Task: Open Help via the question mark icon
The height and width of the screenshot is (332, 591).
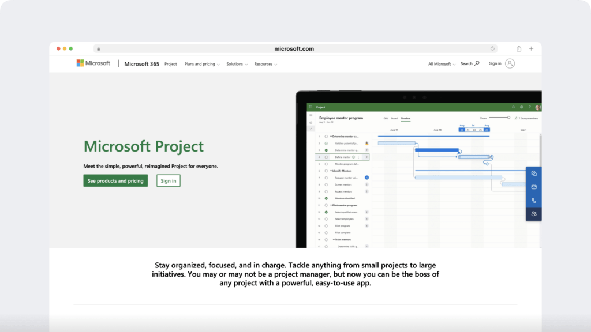Action: (530, 107)
